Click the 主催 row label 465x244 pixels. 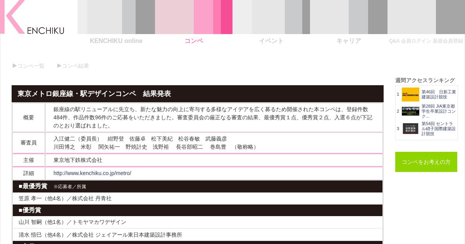tap(29, 160)
